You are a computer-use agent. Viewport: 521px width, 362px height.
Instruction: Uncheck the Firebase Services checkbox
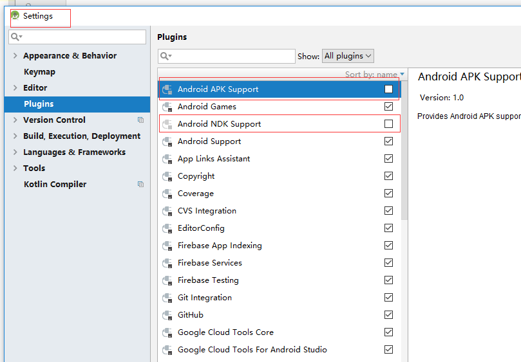(388, 263)
